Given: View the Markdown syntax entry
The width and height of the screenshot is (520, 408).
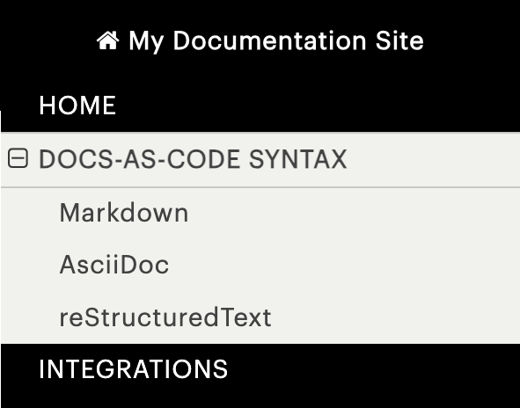Looking at the screenshot, I should pyautogui.click(x=260, y=213).
